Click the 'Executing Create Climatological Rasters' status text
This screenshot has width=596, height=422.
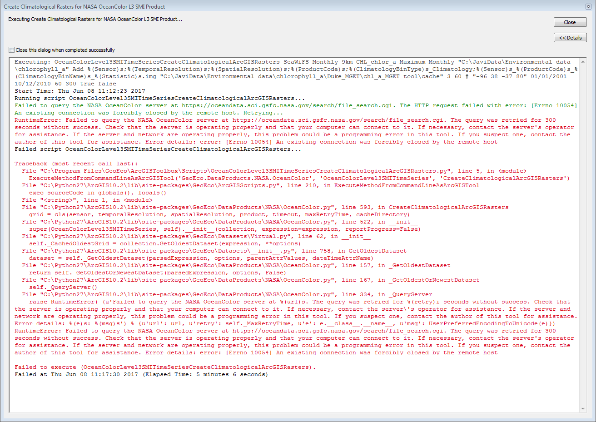[95, 19]
